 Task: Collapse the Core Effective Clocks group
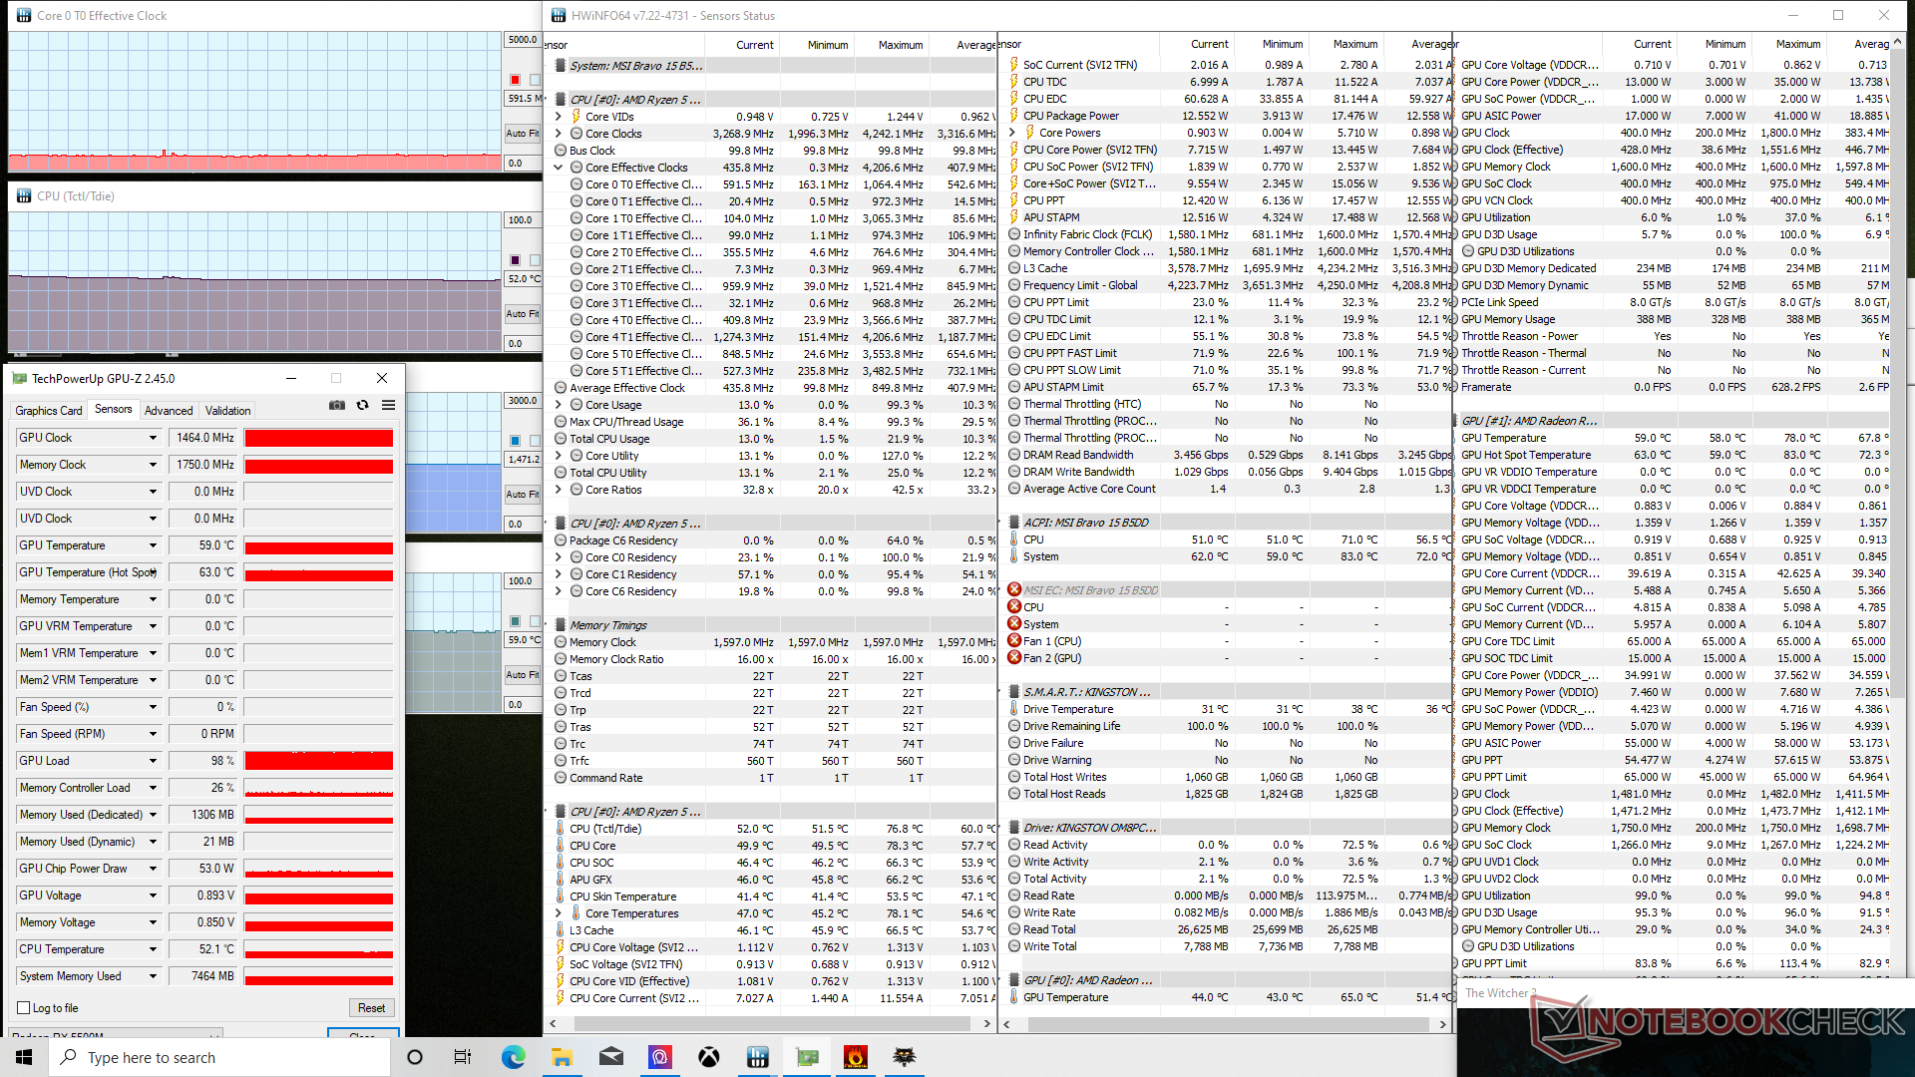tap(560, 168)
